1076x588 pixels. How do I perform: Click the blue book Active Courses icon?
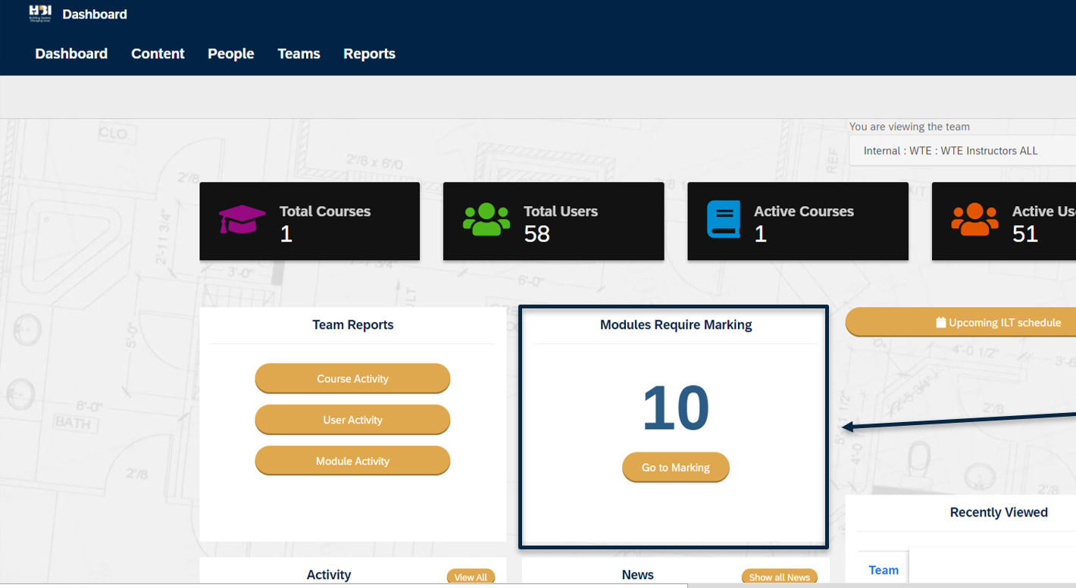[x=723, y=220]
